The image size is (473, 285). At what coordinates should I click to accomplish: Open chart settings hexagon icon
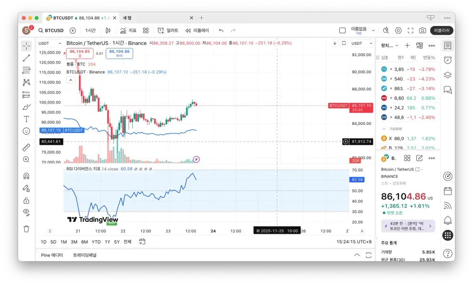coord(398,30)
